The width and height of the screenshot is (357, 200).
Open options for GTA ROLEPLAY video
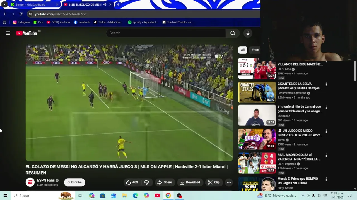326,131
